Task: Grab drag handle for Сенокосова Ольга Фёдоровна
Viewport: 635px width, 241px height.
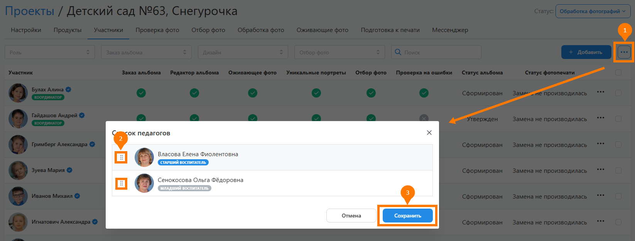Action: point(121,184)
